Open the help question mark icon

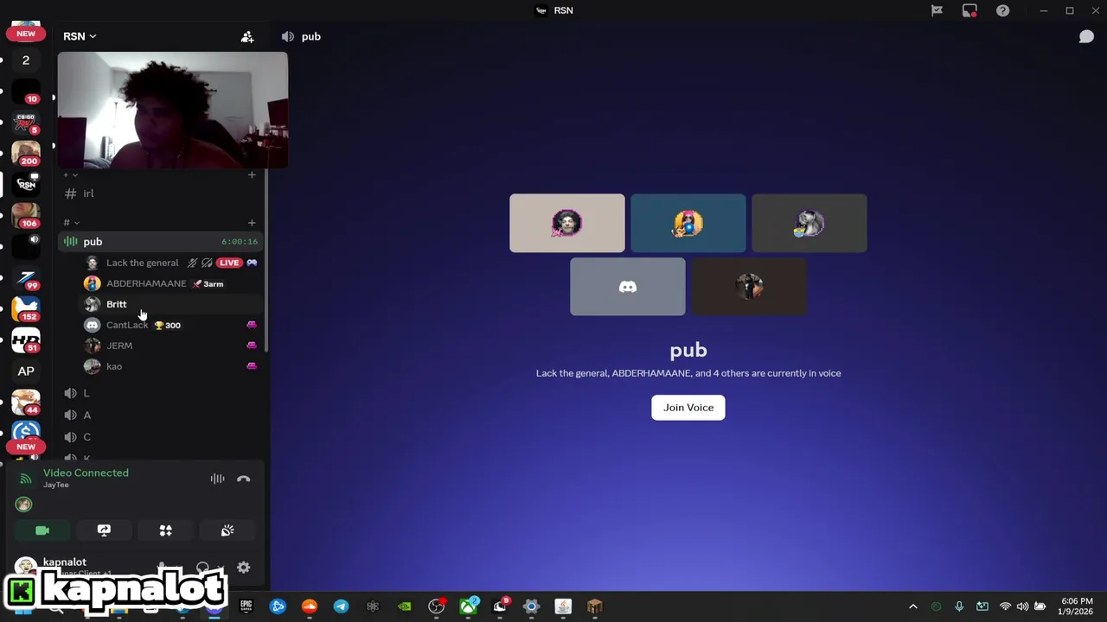point(1002,10)
